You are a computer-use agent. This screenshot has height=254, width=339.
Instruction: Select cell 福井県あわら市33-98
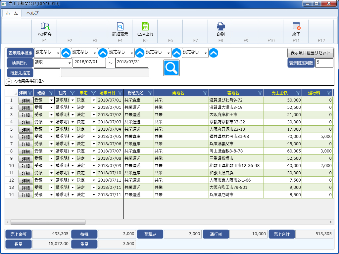click(x=236, y=137)
